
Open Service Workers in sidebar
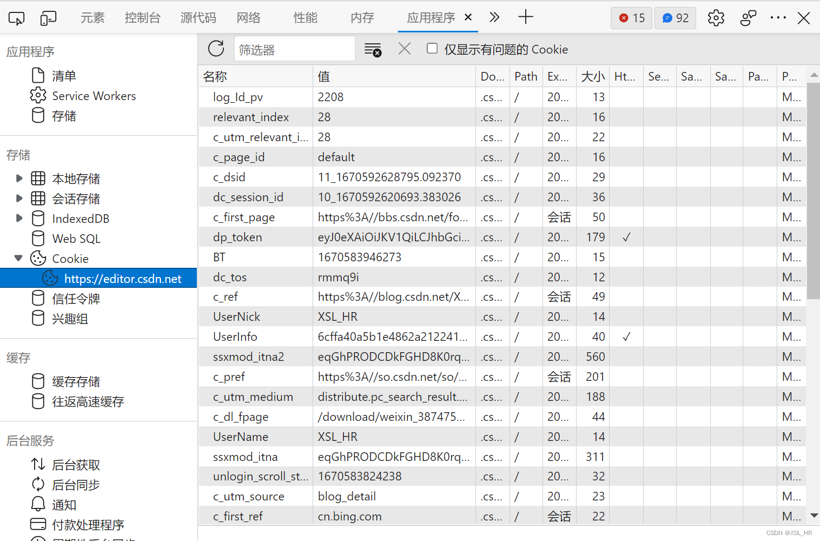pyautogui.click(x=94, y=96)
